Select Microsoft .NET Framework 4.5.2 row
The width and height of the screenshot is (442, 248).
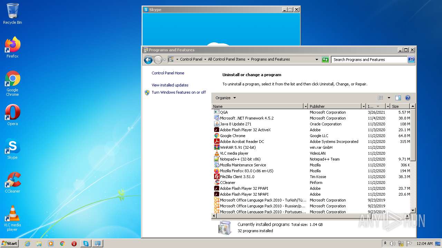[x=311, y=118]
